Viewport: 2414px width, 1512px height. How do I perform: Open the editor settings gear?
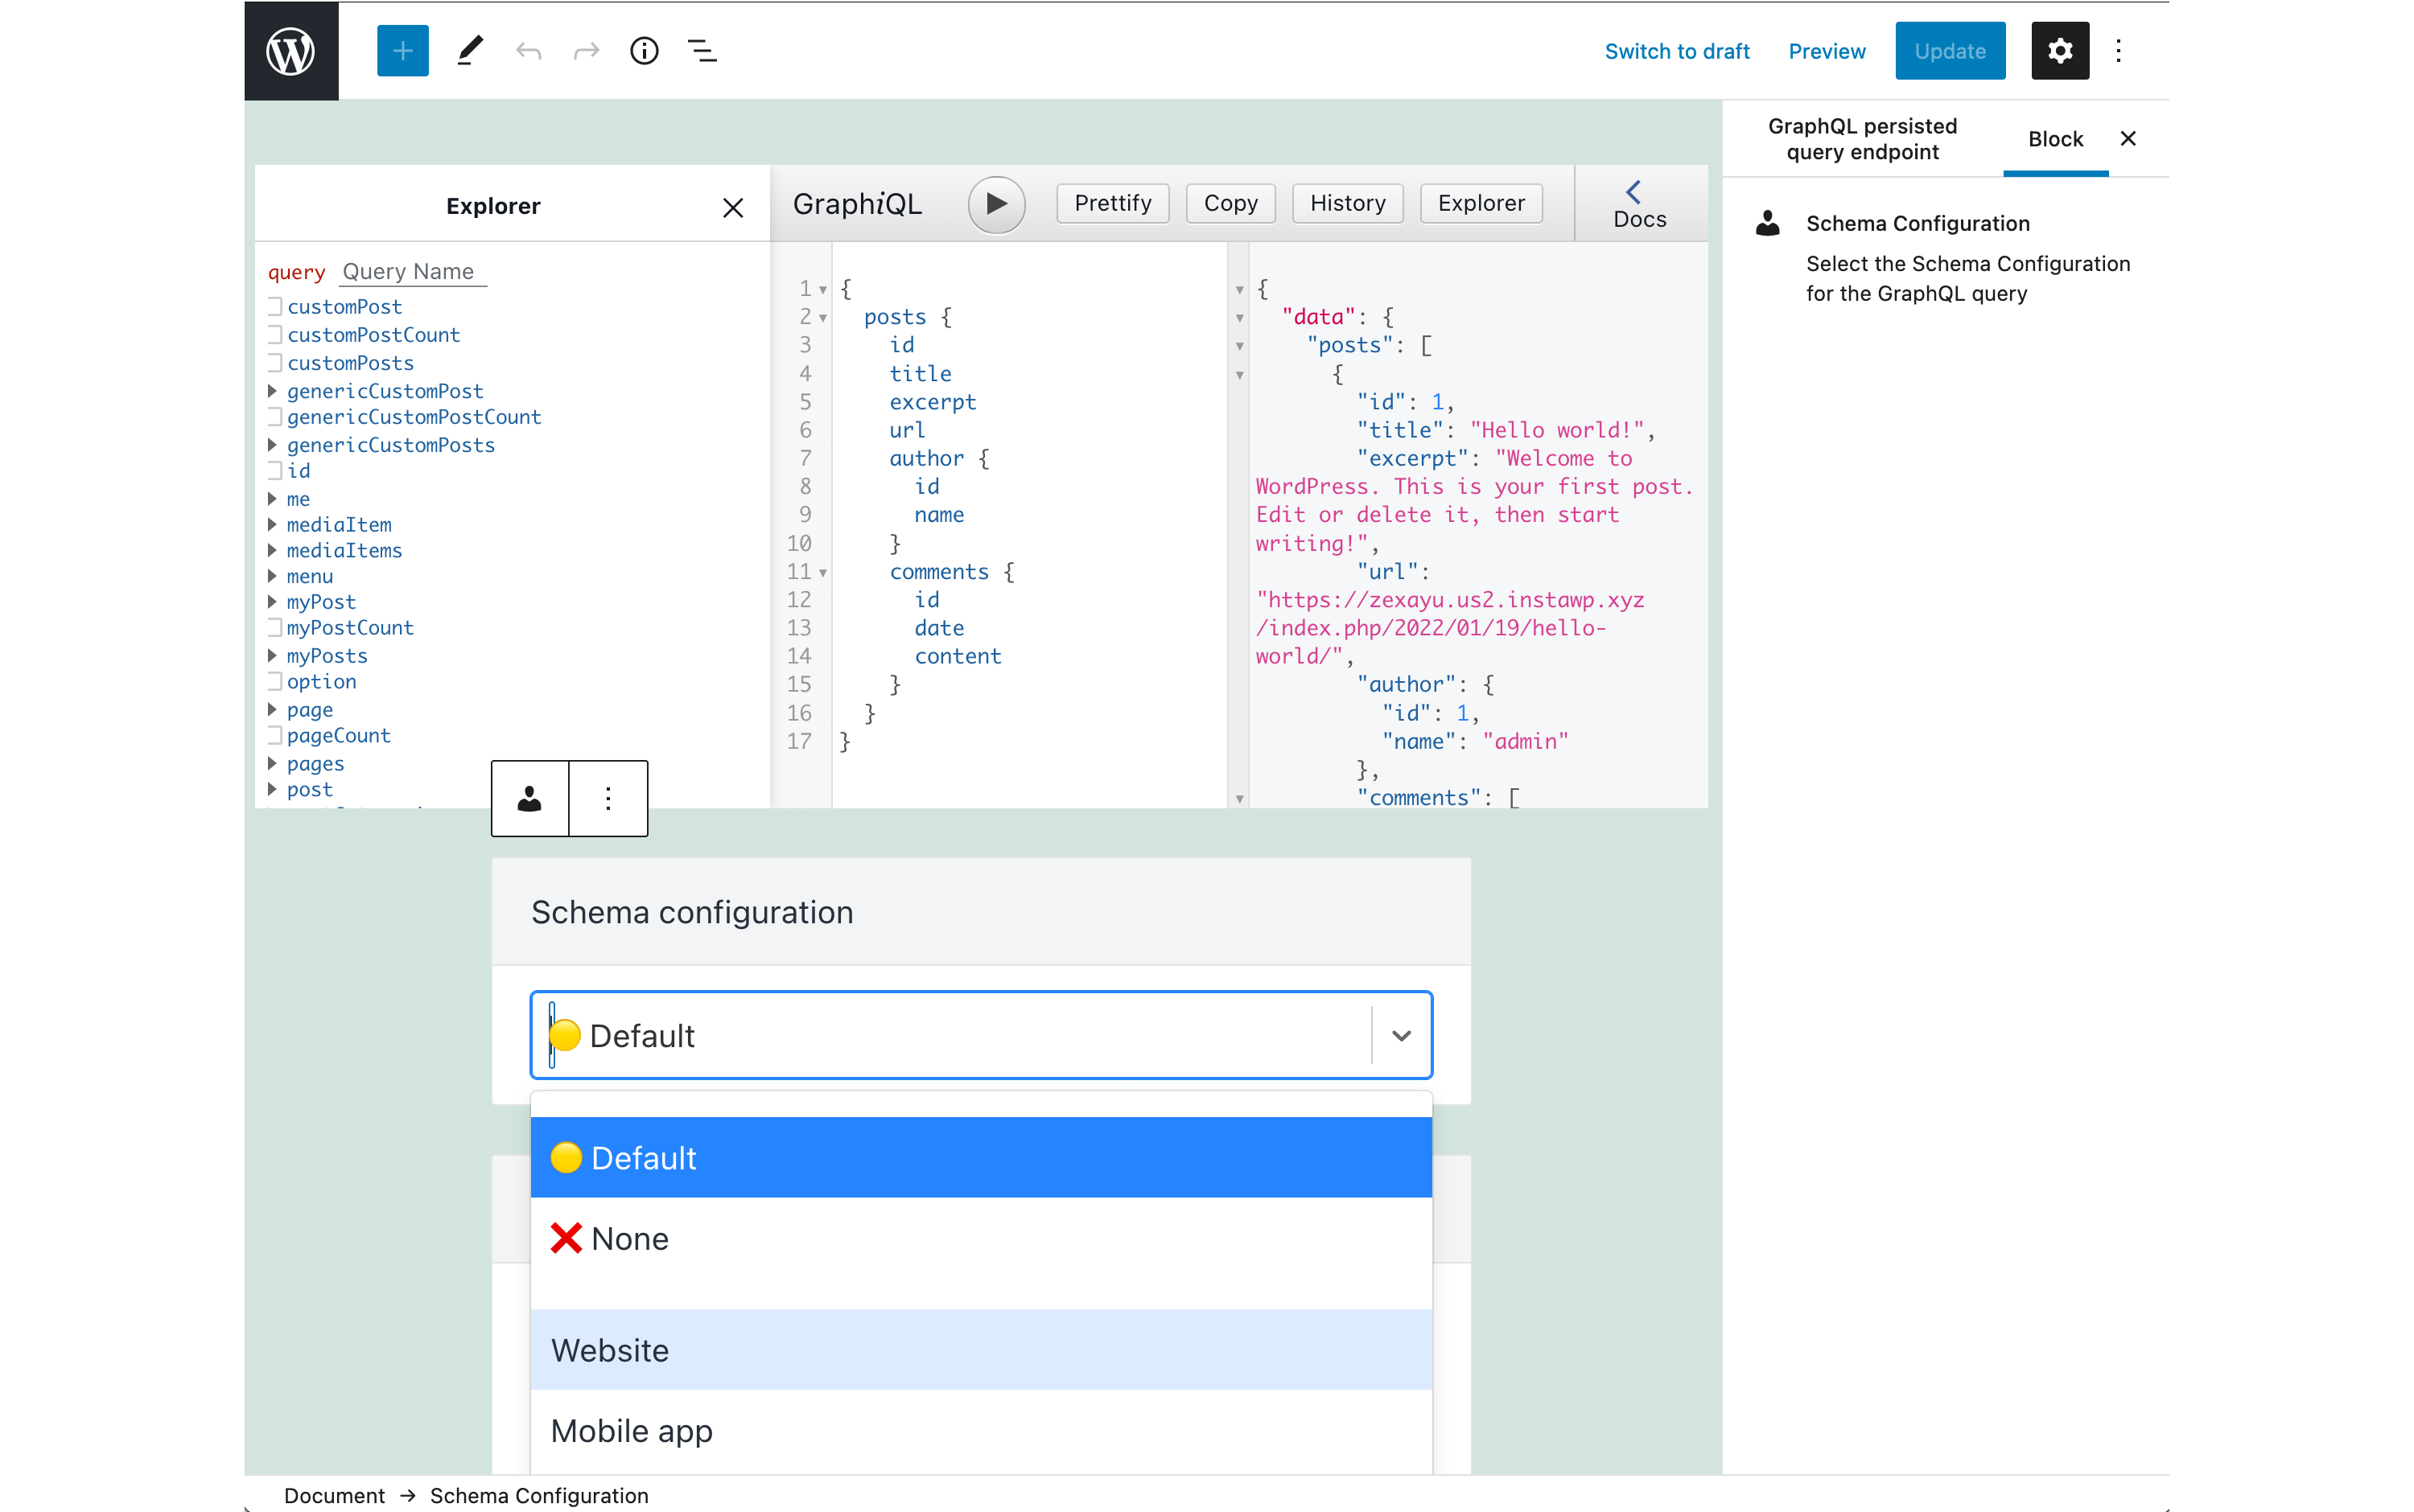click(x=2059, y=51)
